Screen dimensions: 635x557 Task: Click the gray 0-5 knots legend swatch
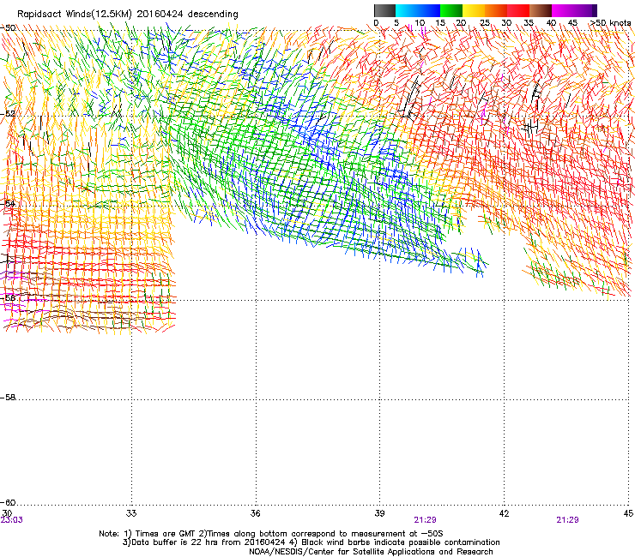tap(384, 10)
